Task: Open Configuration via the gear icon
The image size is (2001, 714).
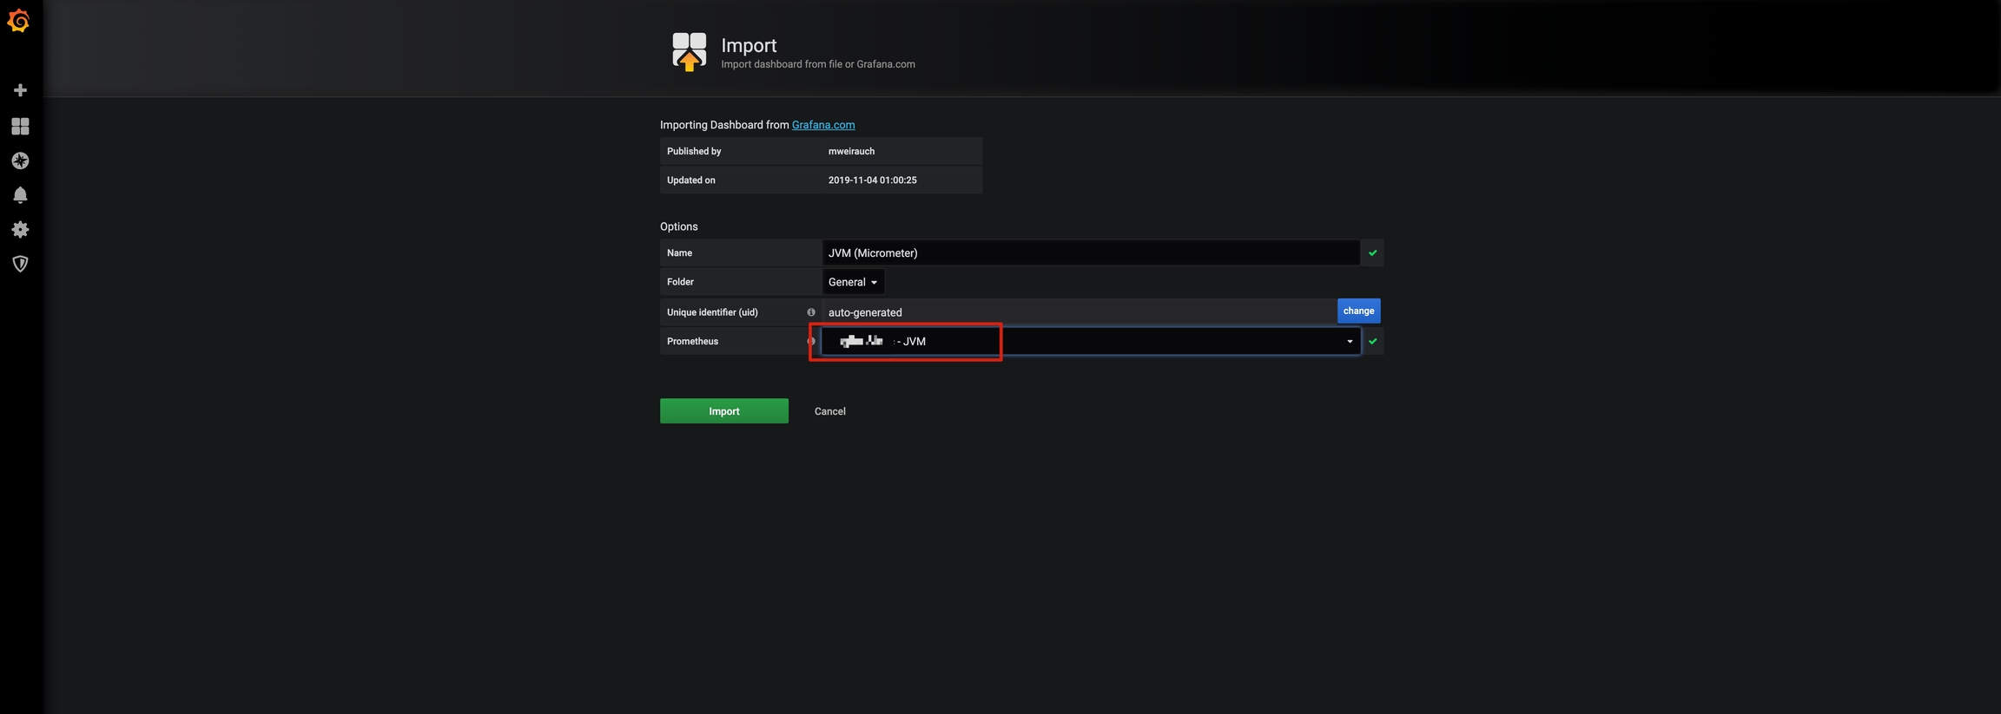Action: [20, 230]
